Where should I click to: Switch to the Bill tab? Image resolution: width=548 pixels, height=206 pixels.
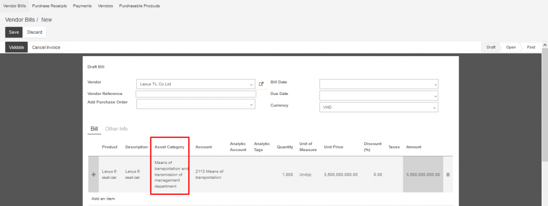point(94,129)
